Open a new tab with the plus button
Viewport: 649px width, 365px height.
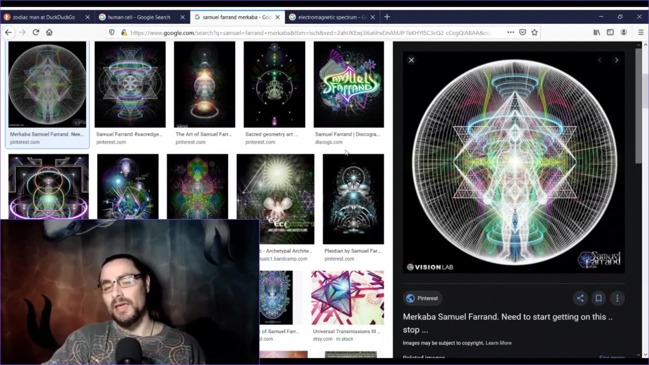point(387,17)
